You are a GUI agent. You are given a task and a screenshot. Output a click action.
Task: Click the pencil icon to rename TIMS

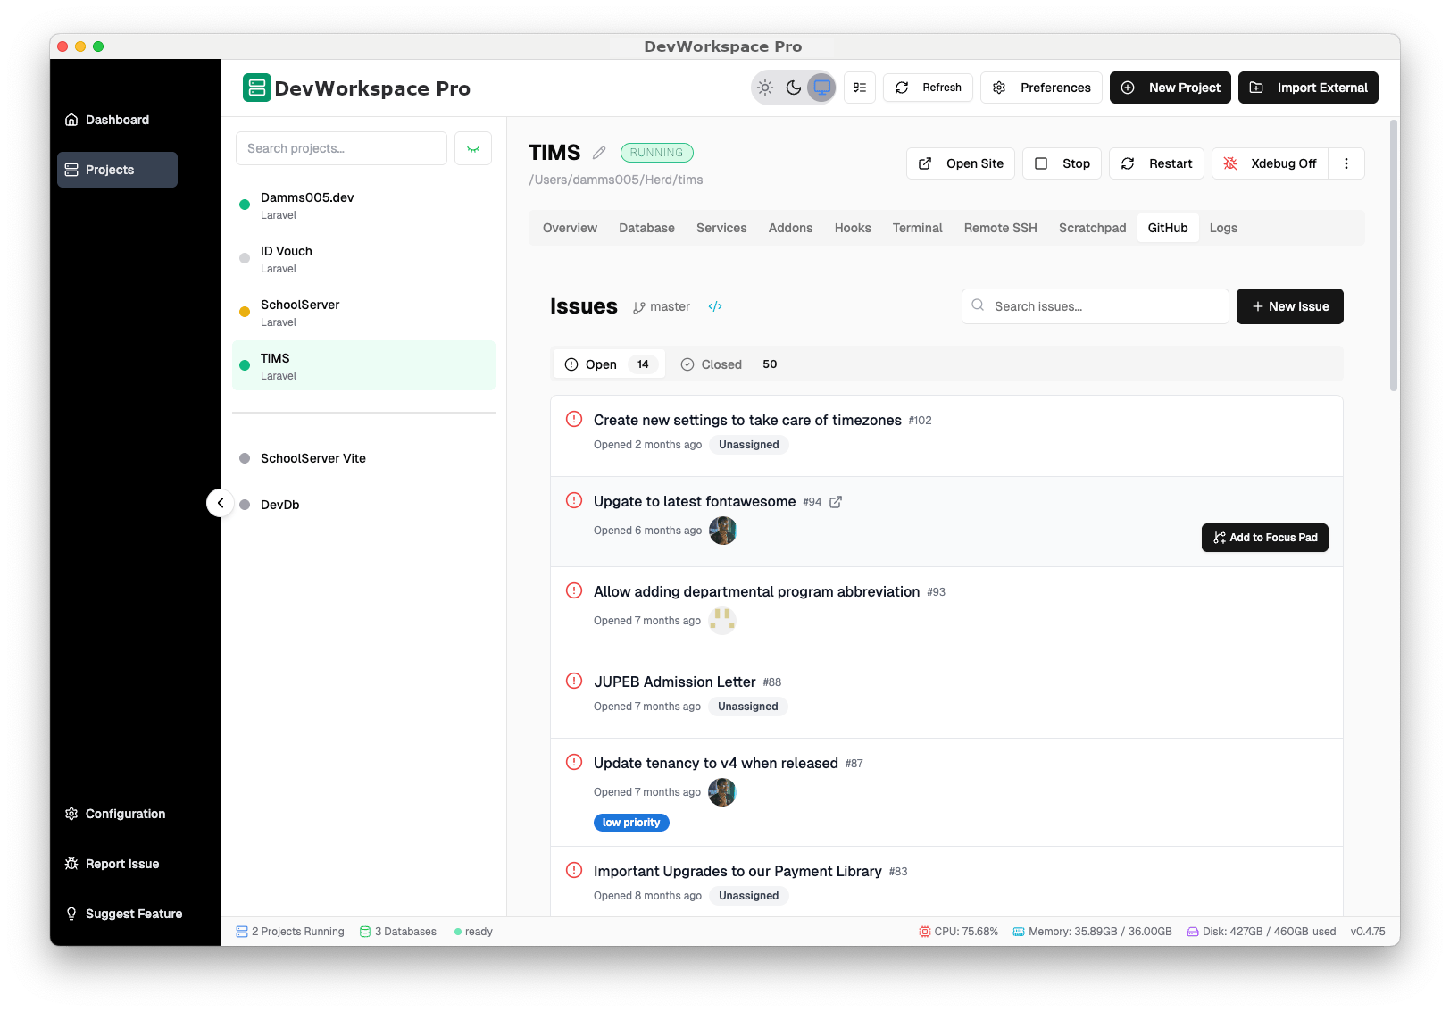pos(598,152)
